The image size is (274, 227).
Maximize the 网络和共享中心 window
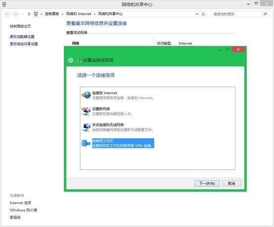pyautogui.click(x=256, y=3)
